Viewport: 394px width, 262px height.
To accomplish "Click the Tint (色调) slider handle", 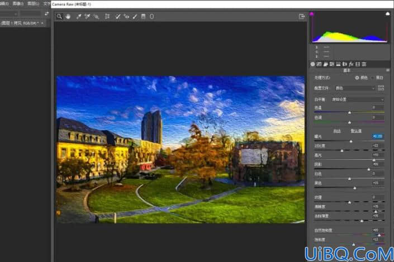I will point(349,122).
